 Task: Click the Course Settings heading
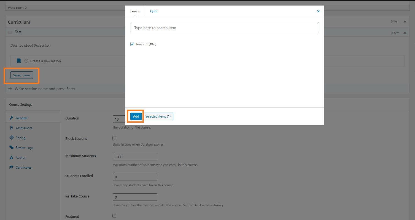[21, 105]
